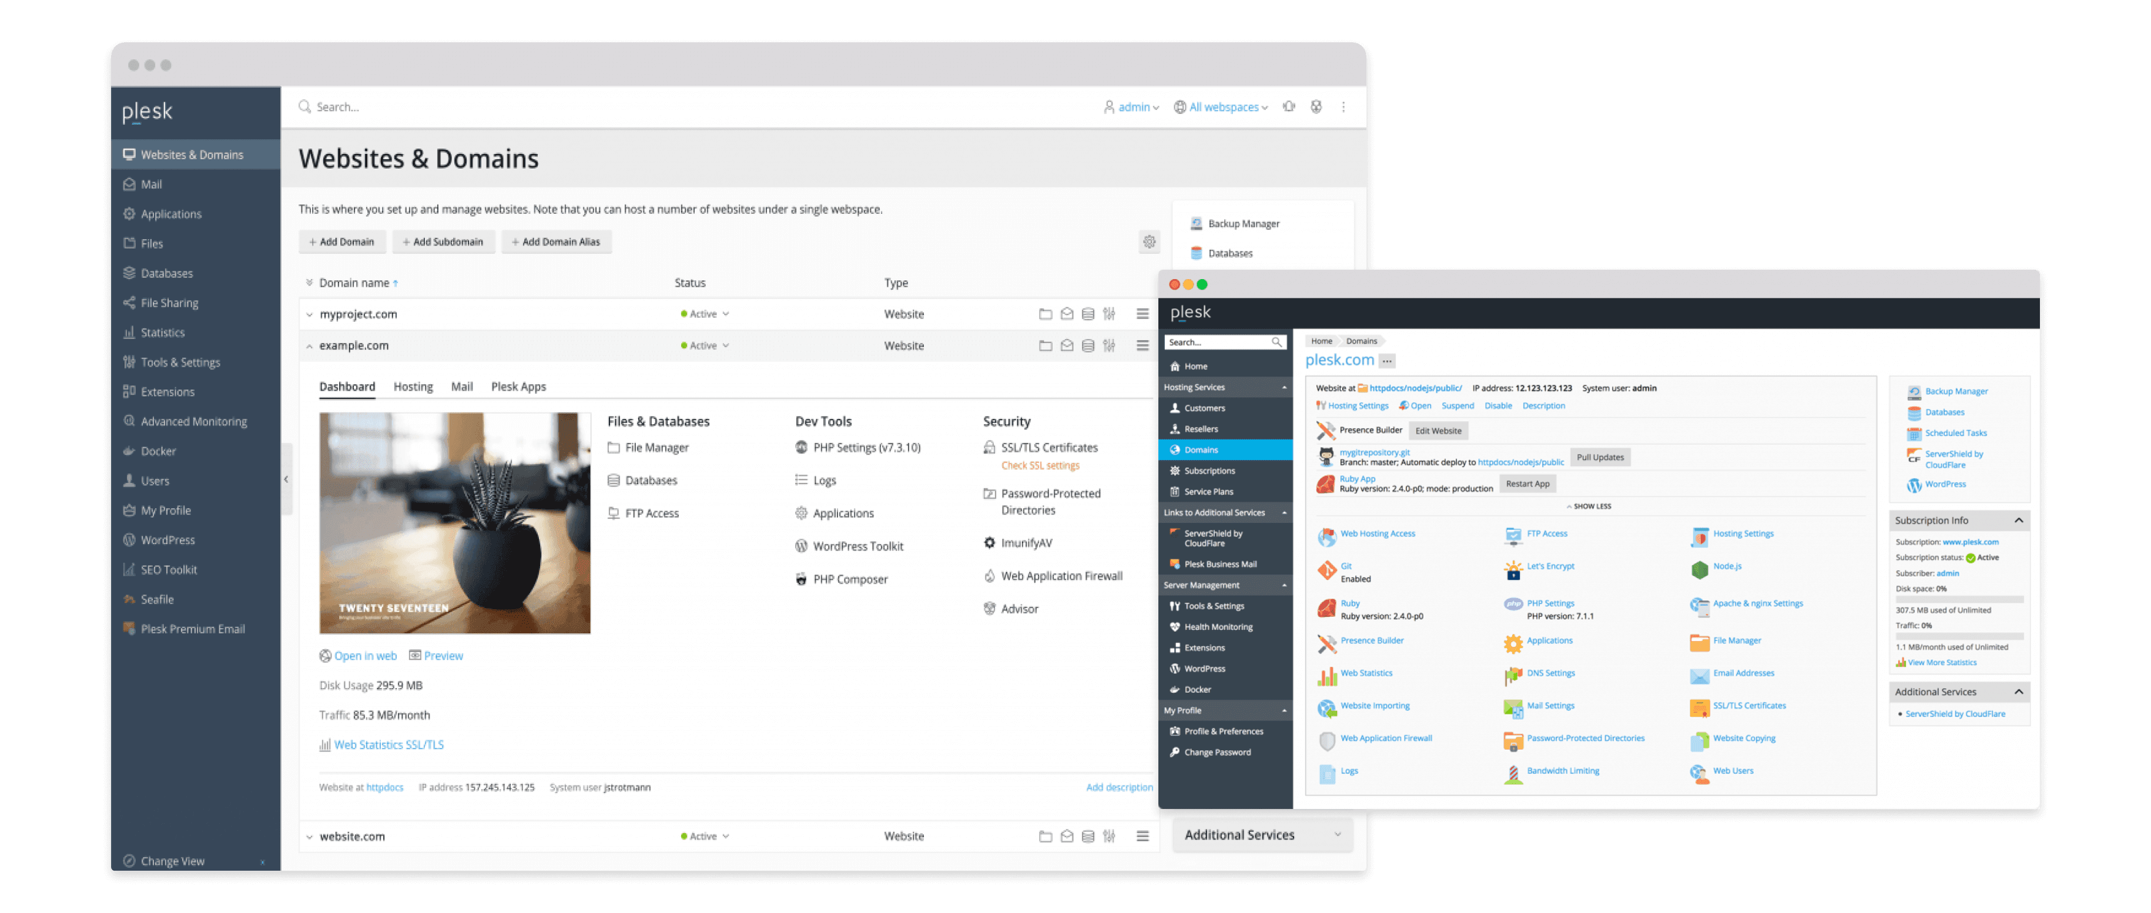Image resolution: width=2151 pixels, height=913 pixels.
Task: Click the list settings gear icon
Action: [x=1149, y=242]
